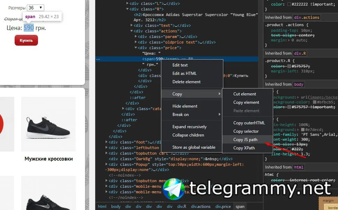Click the red Купить button
This screenshot has height=210, width=338.
pyautogui.click(x=26, y=40)
